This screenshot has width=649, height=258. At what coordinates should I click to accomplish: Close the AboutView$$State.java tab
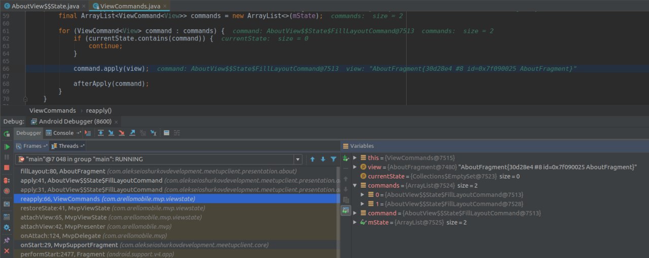(x=84, y=6)
